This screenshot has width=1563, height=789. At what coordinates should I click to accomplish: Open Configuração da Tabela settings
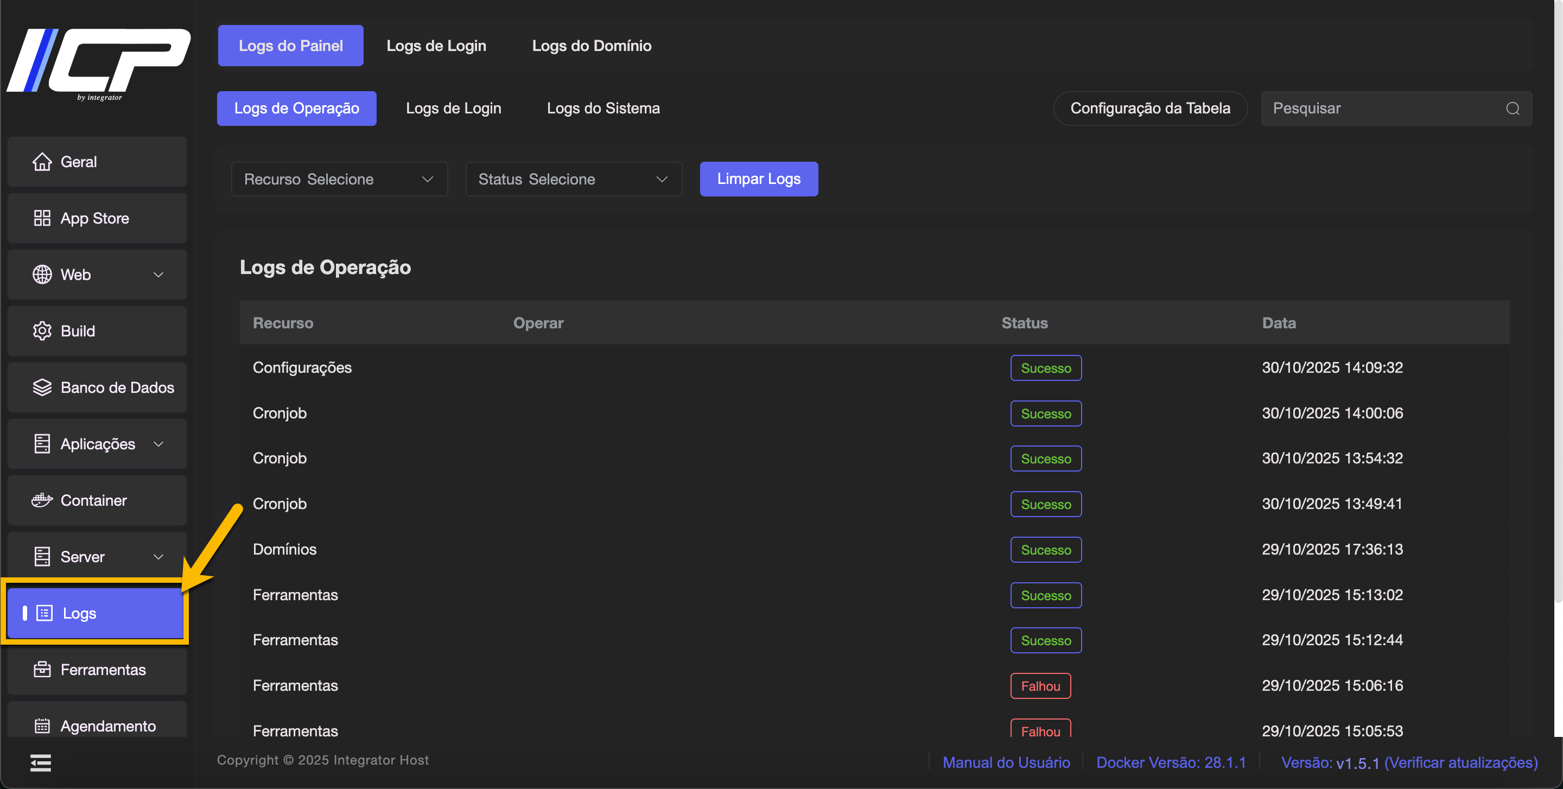click(1149, 109)
